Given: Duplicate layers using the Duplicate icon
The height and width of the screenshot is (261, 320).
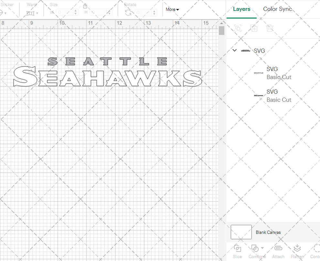Looking at the screenshot, I should [254, 28].
